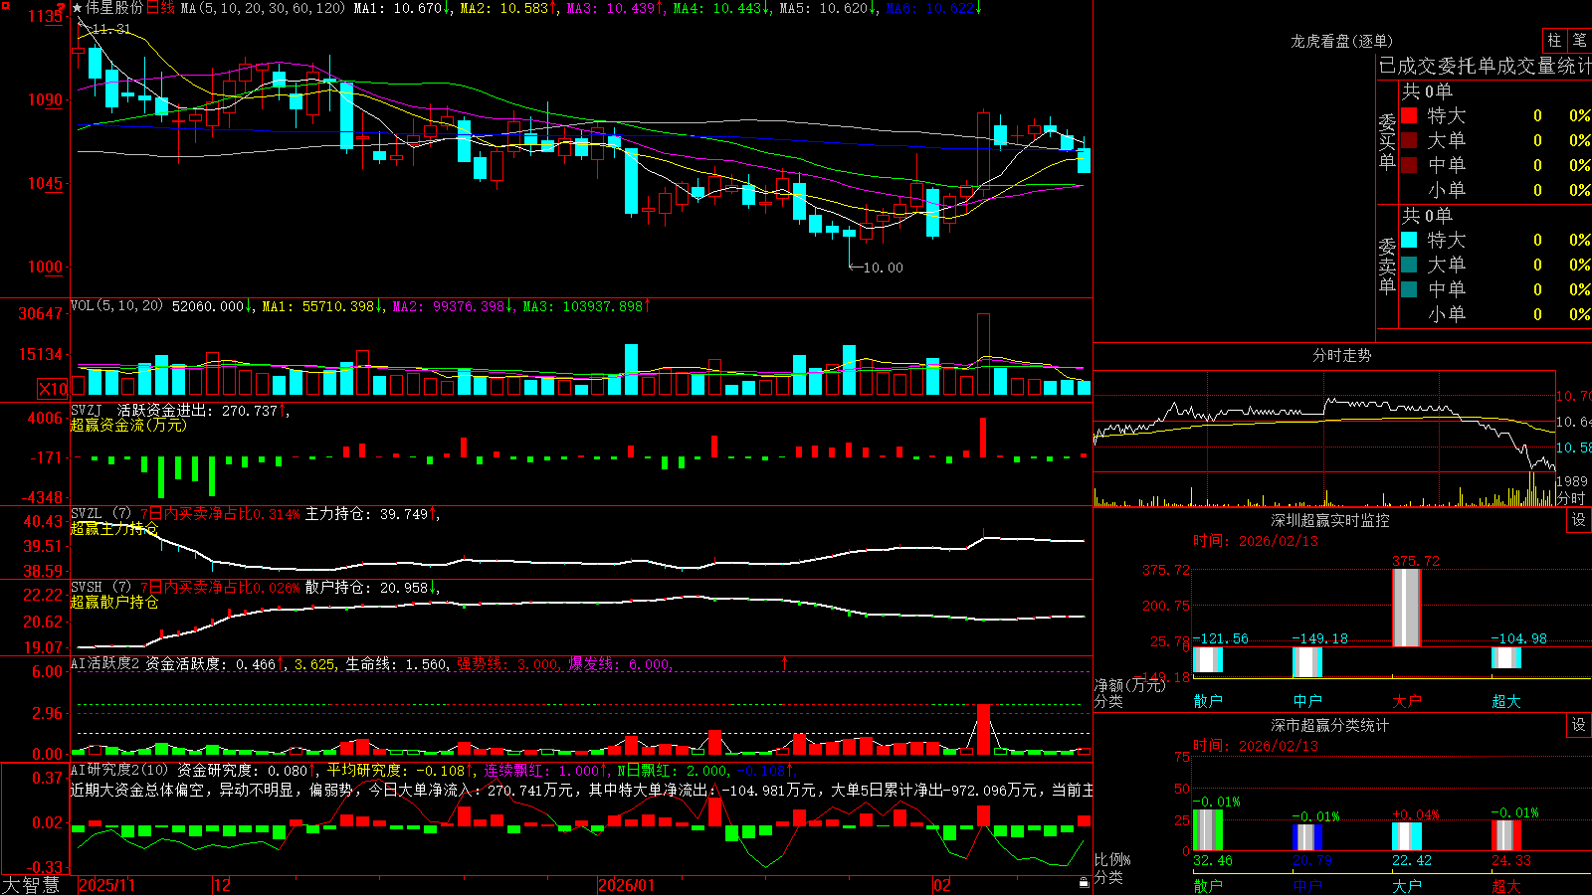The height and width of the screenshot is (895, 1592).
Task: Click the 超赢主力持仓 label
Action: point(114,529)
